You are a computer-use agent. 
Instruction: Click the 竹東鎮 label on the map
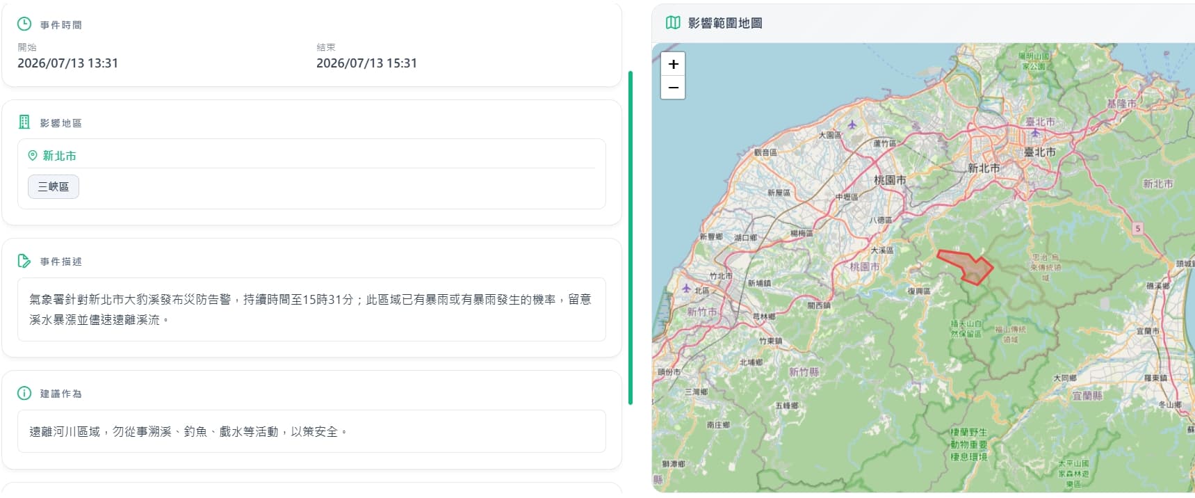coord(770,341)
